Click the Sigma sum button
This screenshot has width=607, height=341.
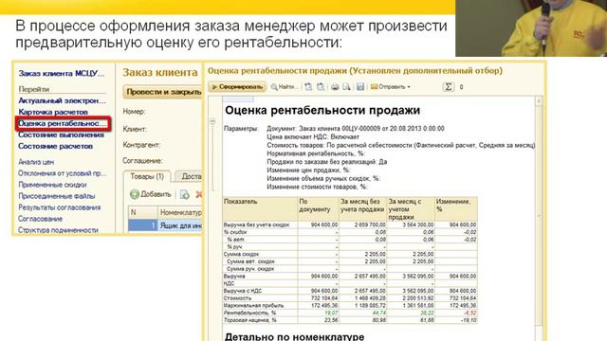click(x=448, y=87)
